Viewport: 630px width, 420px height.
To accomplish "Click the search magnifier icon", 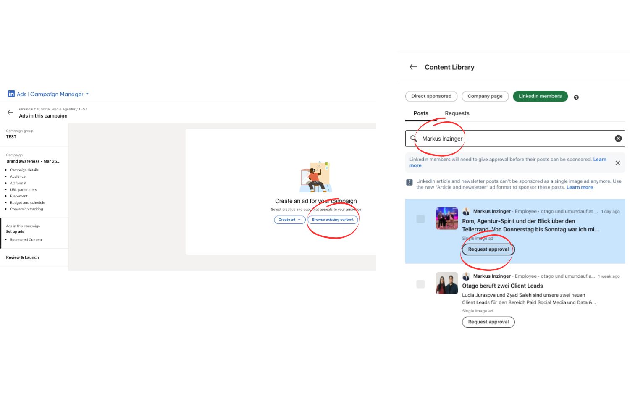I will pos(414,139).
